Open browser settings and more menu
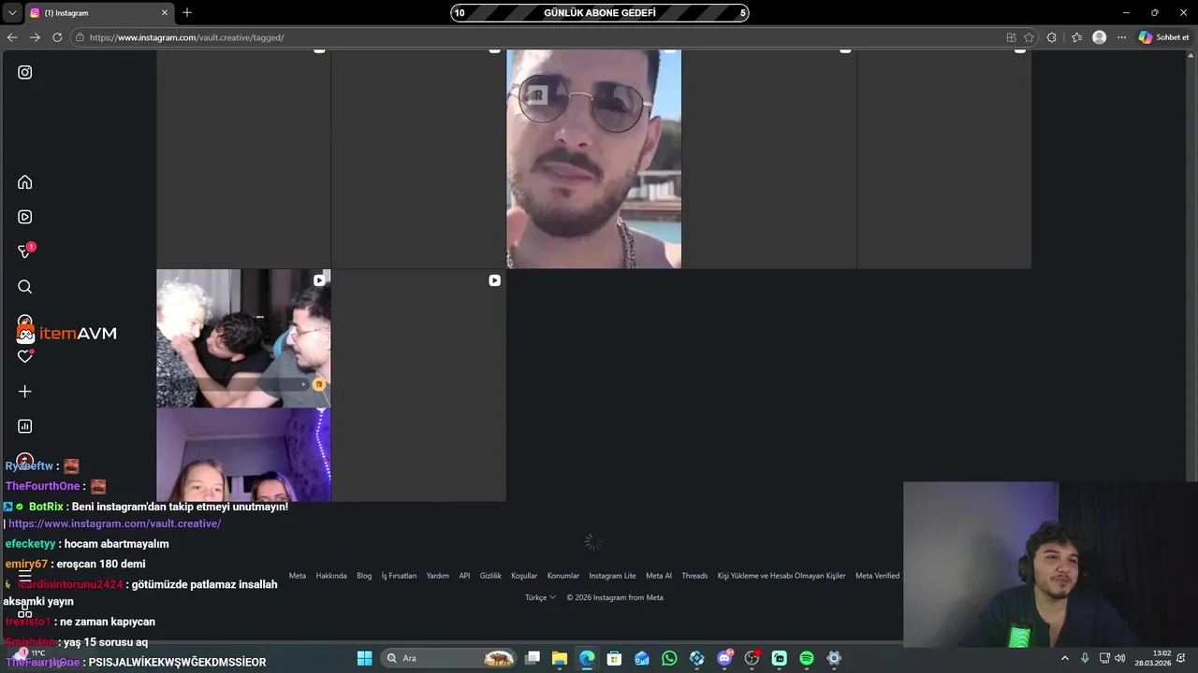The height and width of the screenshot is (673, 1198). [1122, 37]
